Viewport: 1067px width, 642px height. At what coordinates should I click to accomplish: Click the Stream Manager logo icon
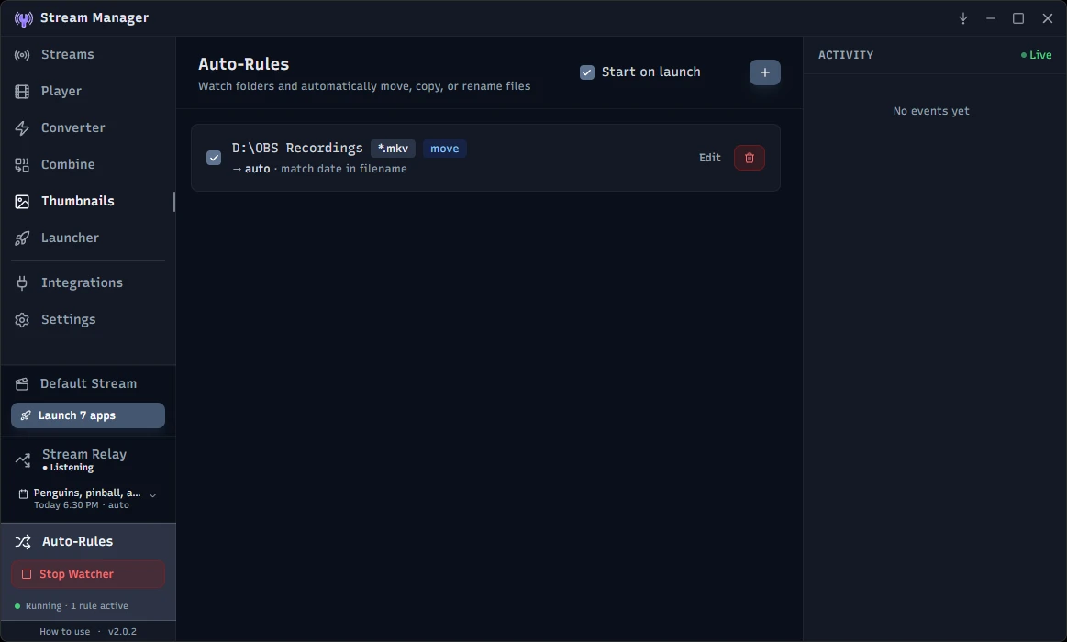pyautogui.click(x=23, y=18)
